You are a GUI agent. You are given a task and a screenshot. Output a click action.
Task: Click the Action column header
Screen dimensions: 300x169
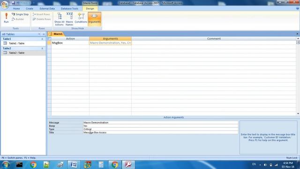(x=70, y=38)
